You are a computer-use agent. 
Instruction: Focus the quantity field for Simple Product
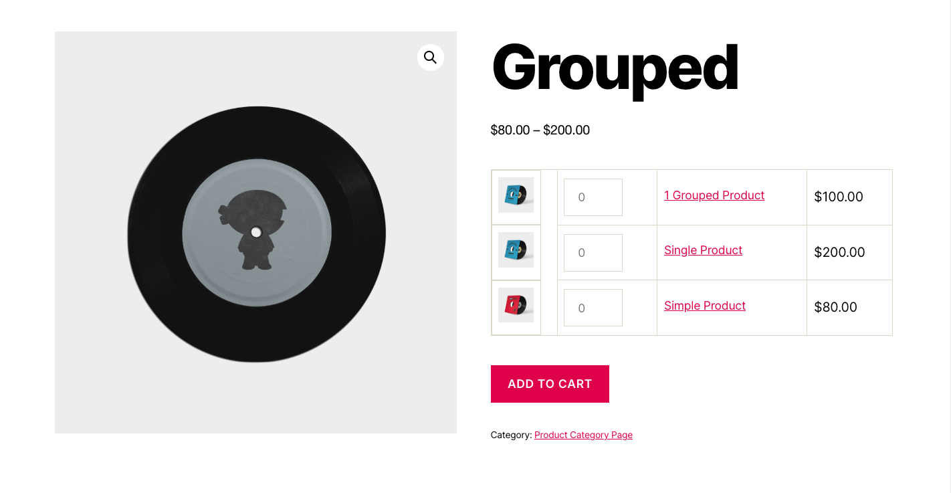(593, 308)
